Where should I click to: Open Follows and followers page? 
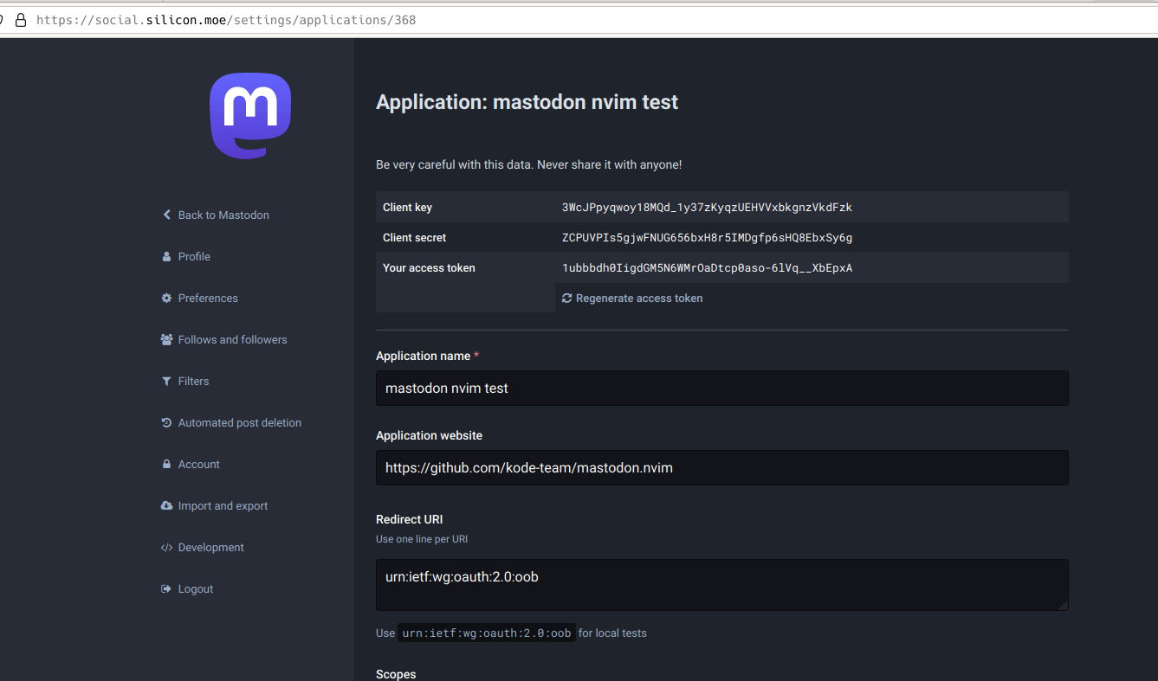click(232, 339)
